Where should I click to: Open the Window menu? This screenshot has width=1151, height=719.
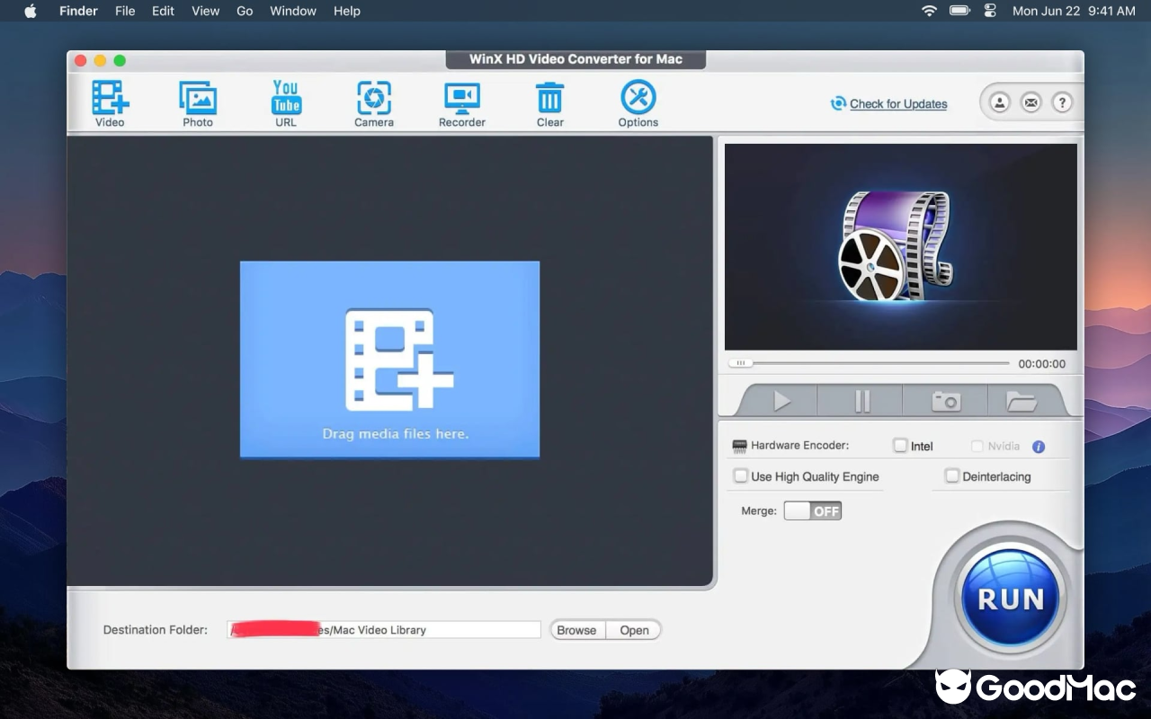[293, 11]
